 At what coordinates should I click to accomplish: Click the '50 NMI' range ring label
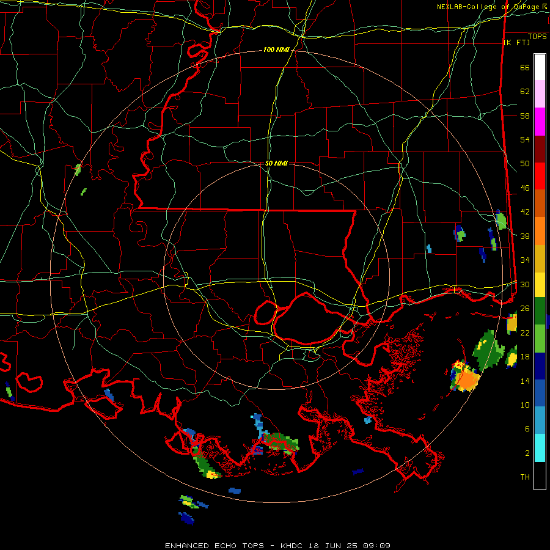click(276, 163)
